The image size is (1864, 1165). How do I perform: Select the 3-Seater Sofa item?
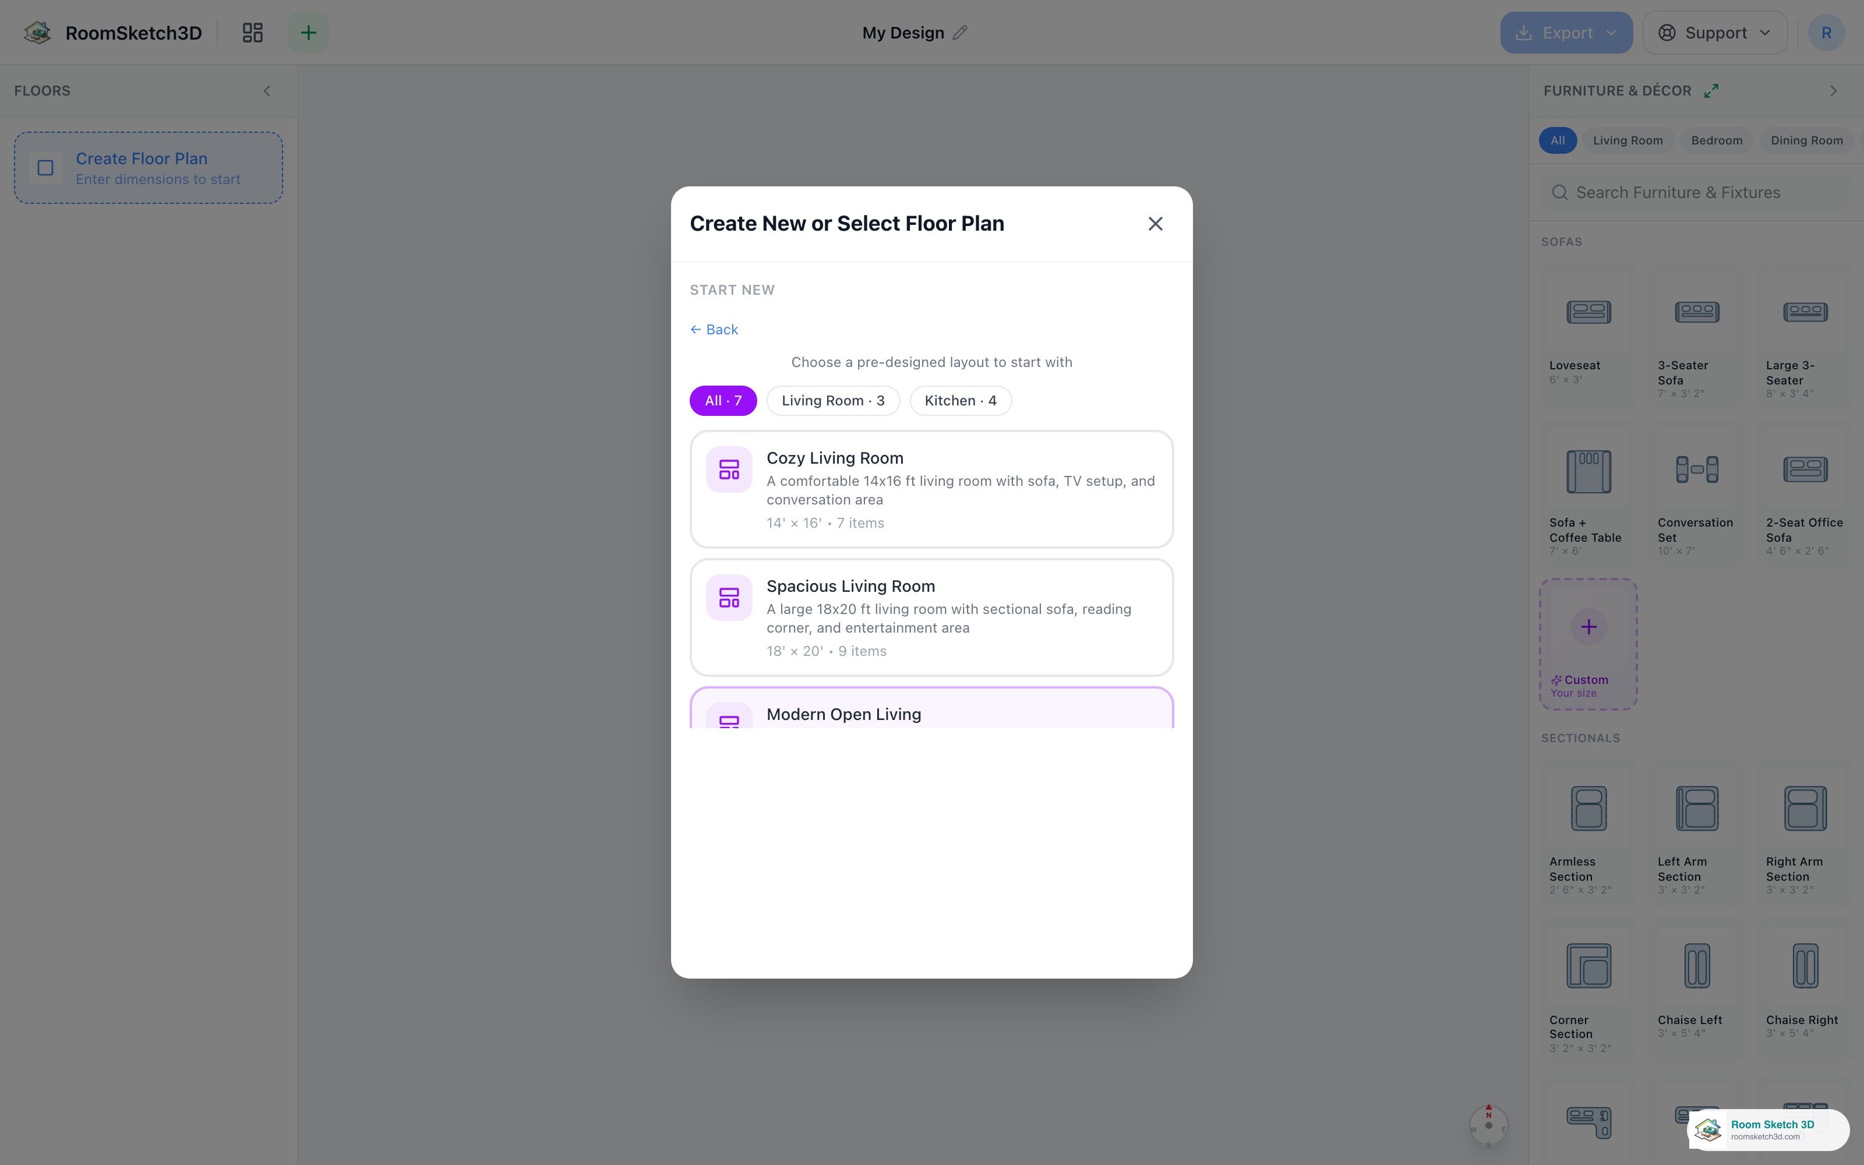point(1697,335)
